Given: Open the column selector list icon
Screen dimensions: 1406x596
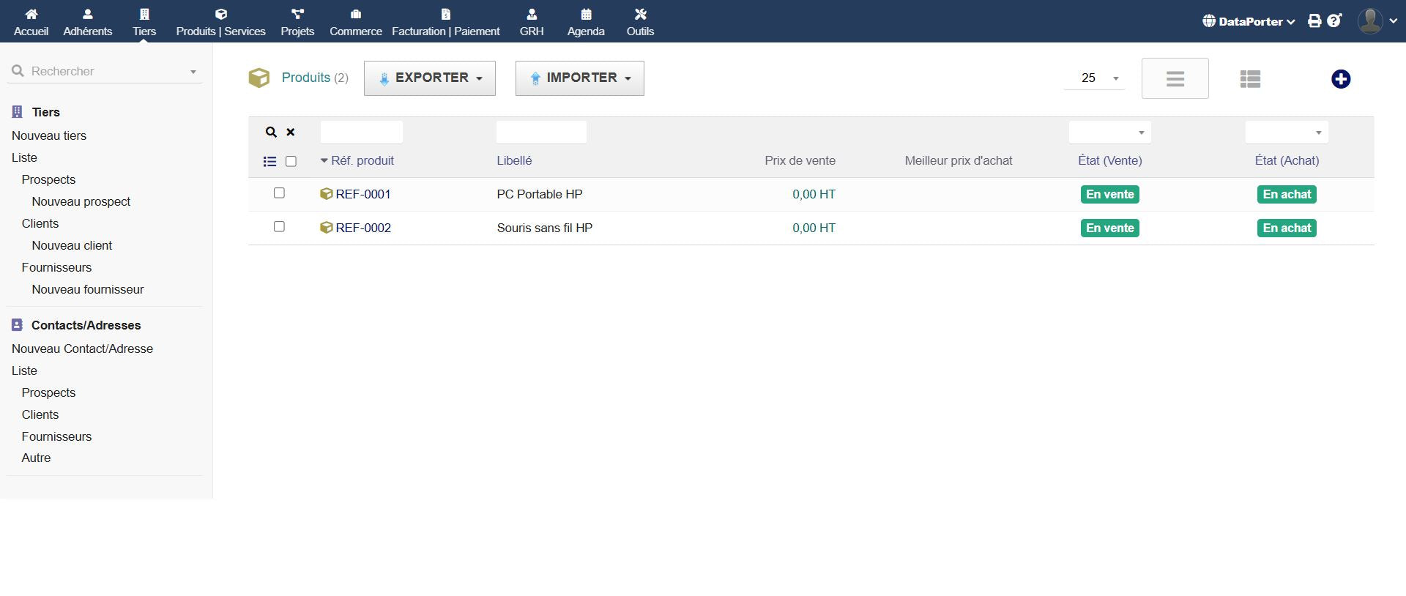Looking at the screenshot, I should (x=269, y=162).
